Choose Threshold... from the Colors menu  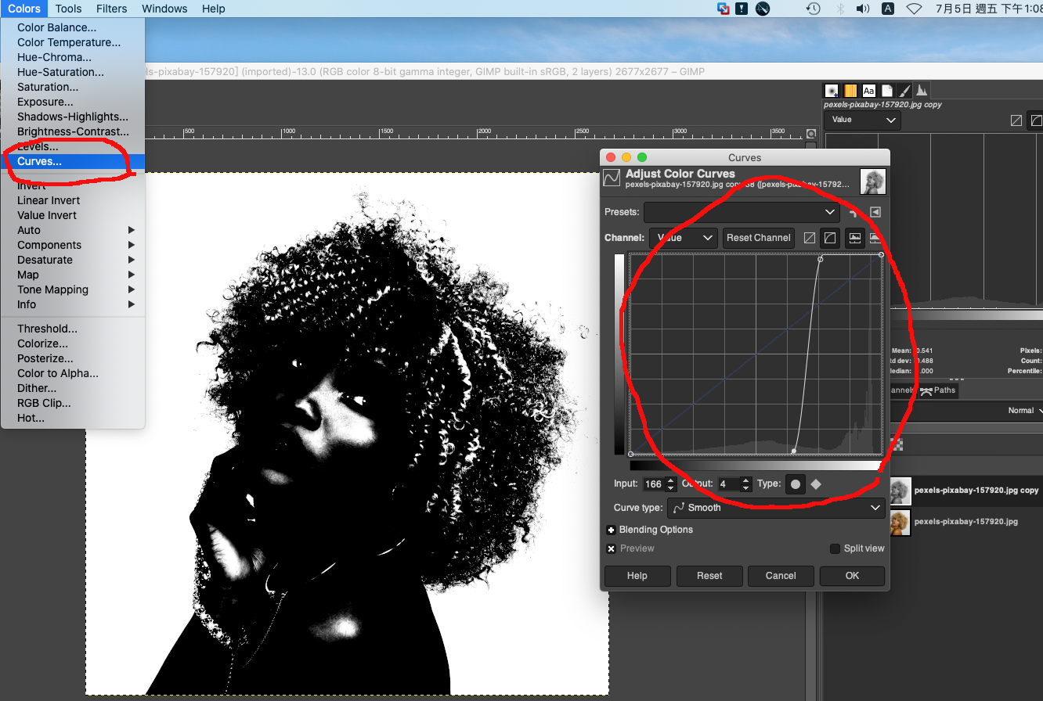pyautogui.click(x=47, y=329)
